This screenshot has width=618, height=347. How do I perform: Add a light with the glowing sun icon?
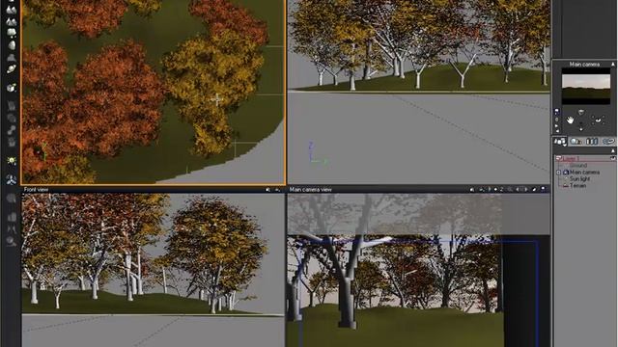coord(12,161)
